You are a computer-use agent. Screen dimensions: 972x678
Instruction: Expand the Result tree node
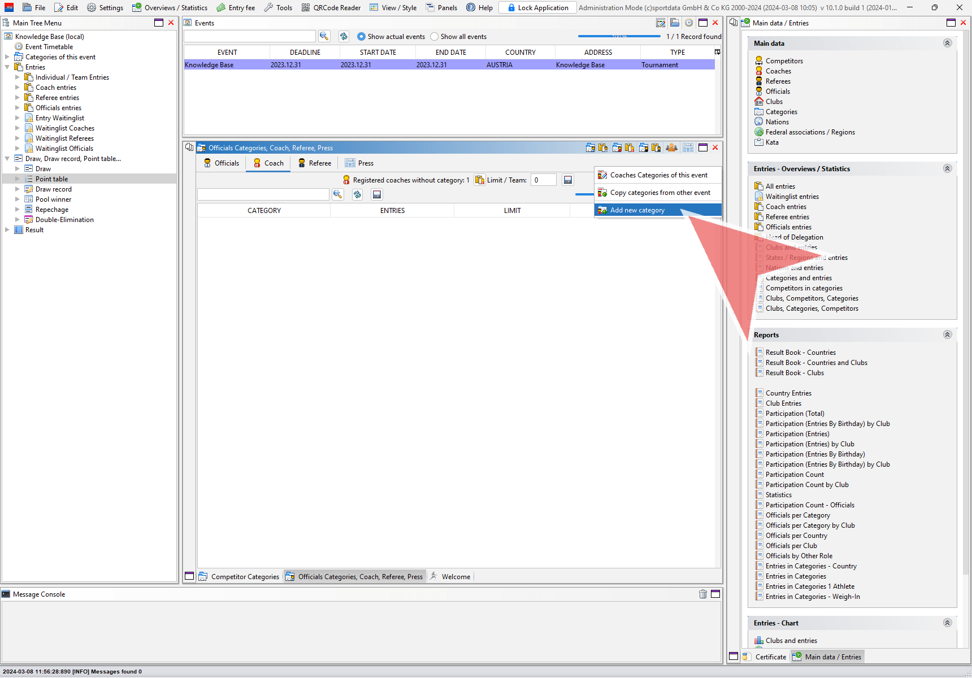click(x=7, y=230)
